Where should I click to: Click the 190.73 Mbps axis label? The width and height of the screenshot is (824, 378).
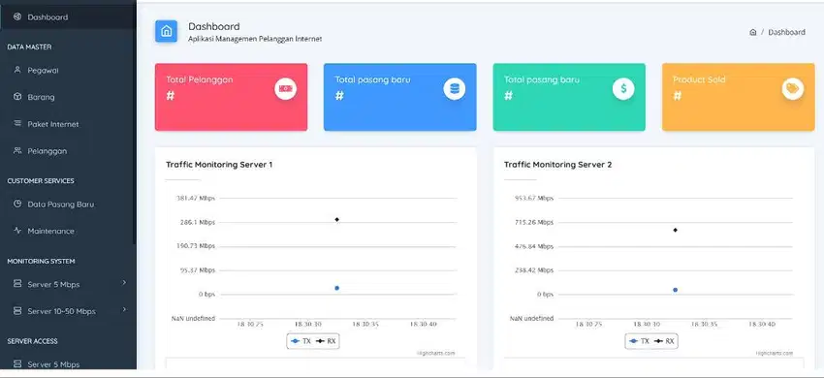point(196,246)
